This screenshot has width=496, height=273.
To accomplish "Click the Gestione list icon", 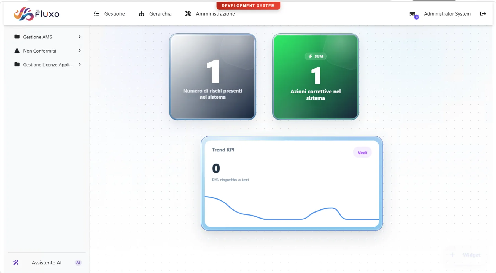I will 96,13.
